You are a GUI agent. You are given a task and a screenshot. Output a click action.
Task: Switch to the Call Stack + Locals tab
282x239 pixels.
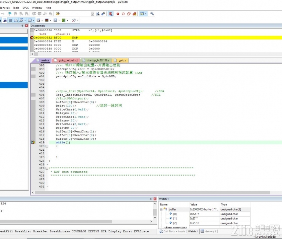click(173, 231)
